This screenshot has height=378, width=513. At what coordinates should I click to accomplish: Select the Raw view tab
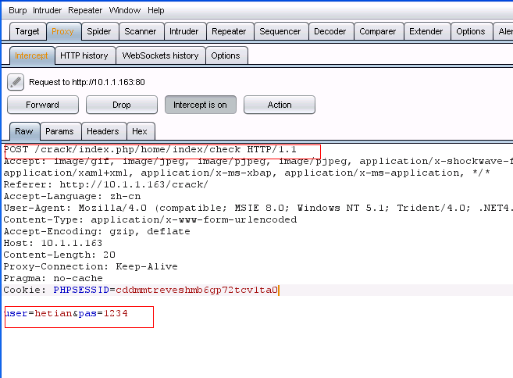click(x=24, y=131)
